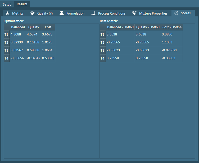Click the Balanced - FP-069 T3 cell -0.55023
Viewport: 199px width, 163px height.
[120, 50]
